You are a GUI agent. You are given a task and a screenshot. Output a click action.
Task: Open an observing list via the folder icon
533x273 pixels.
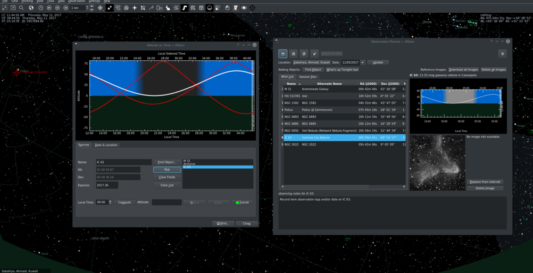click(283, 54)
